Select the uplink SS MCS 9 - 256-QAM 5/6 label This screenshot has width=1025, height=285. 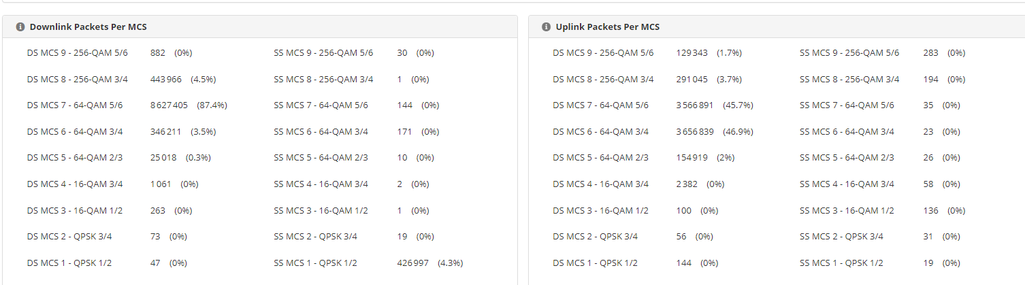coord(849,53)
